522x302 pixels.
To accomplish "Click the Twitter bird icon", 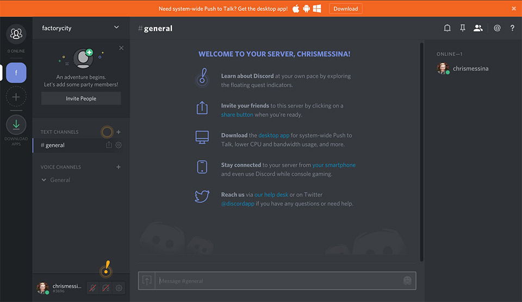I will pyautogui.click(x=202, y=196).
